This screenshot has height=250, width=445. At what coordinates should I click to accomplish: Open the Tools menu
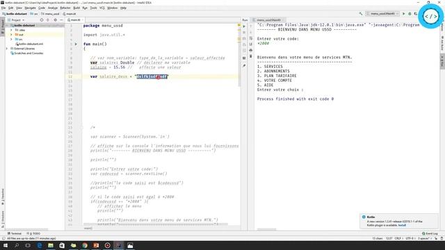point(93,8)
